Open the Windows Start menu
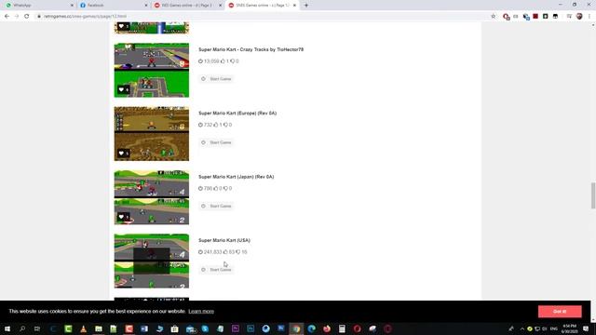596x335 pixels. (7, 328)
